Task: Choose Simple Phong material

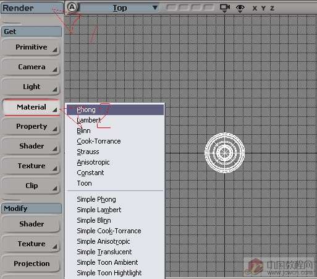Action: 115,199
